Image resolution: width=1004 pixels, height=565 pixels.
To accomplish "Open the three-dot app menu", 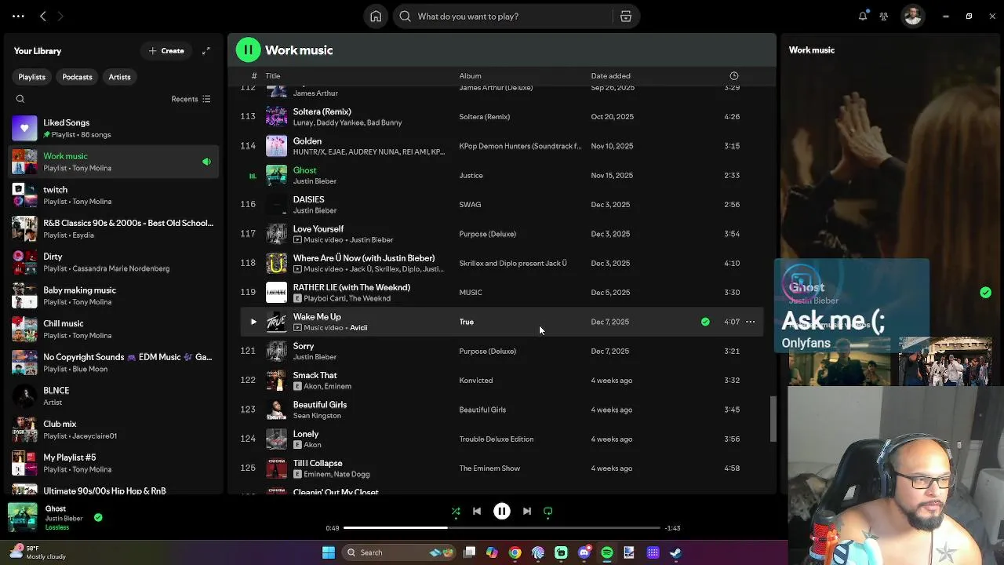I will 18,16.
